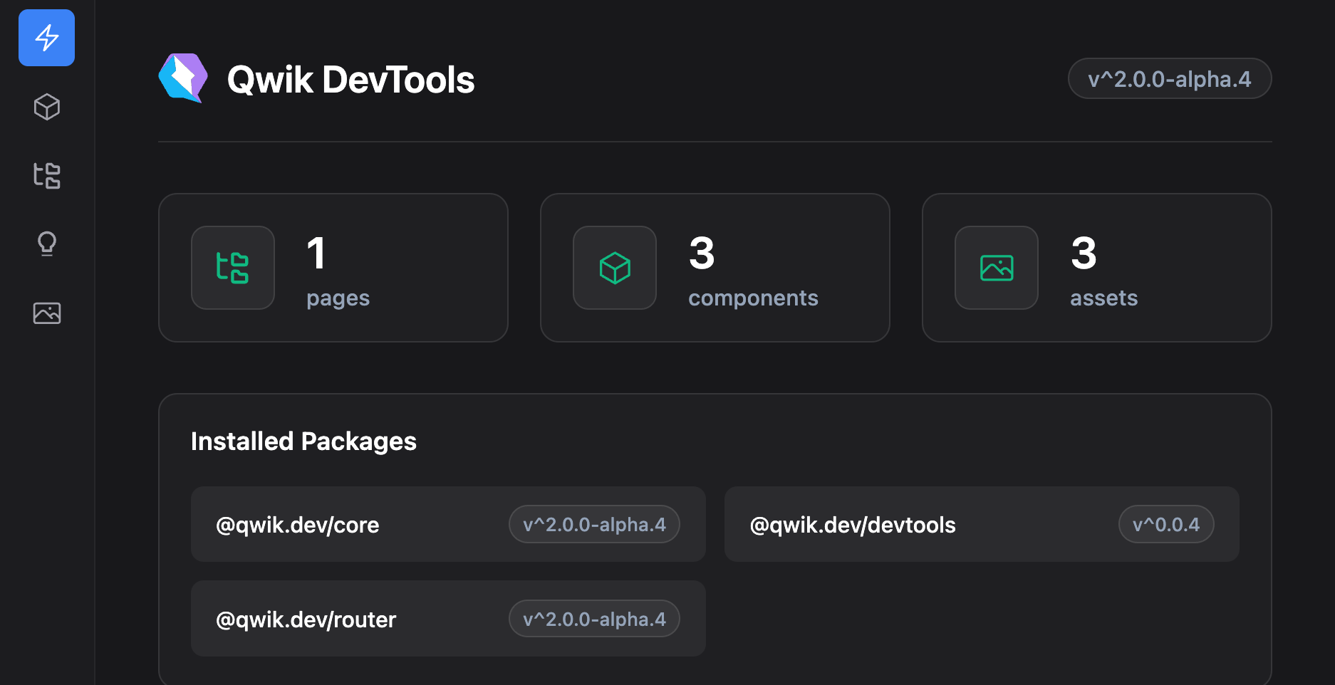
Task: Open the assets image sidebar icon
Action: [46, 313]
